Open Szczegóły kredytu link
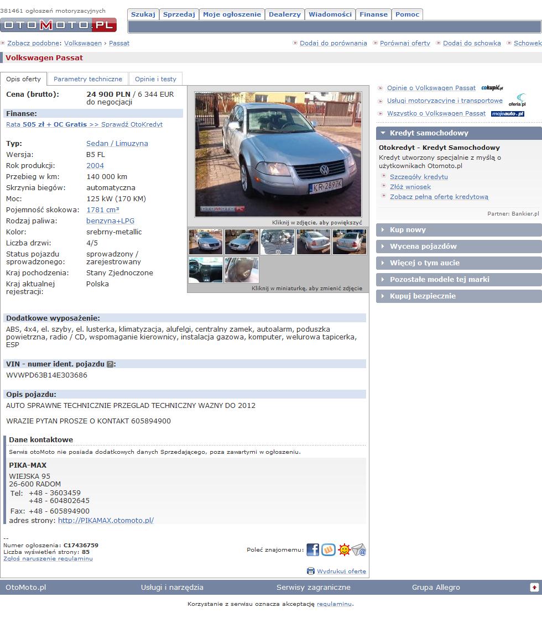Viewport: 542px width, 618px height. [x=419, y=176]
